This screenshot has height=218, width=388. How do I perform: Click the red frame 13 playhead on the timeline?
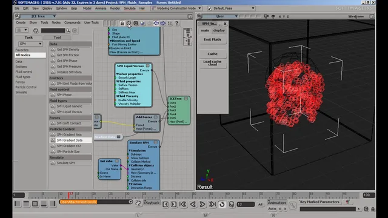69,195
